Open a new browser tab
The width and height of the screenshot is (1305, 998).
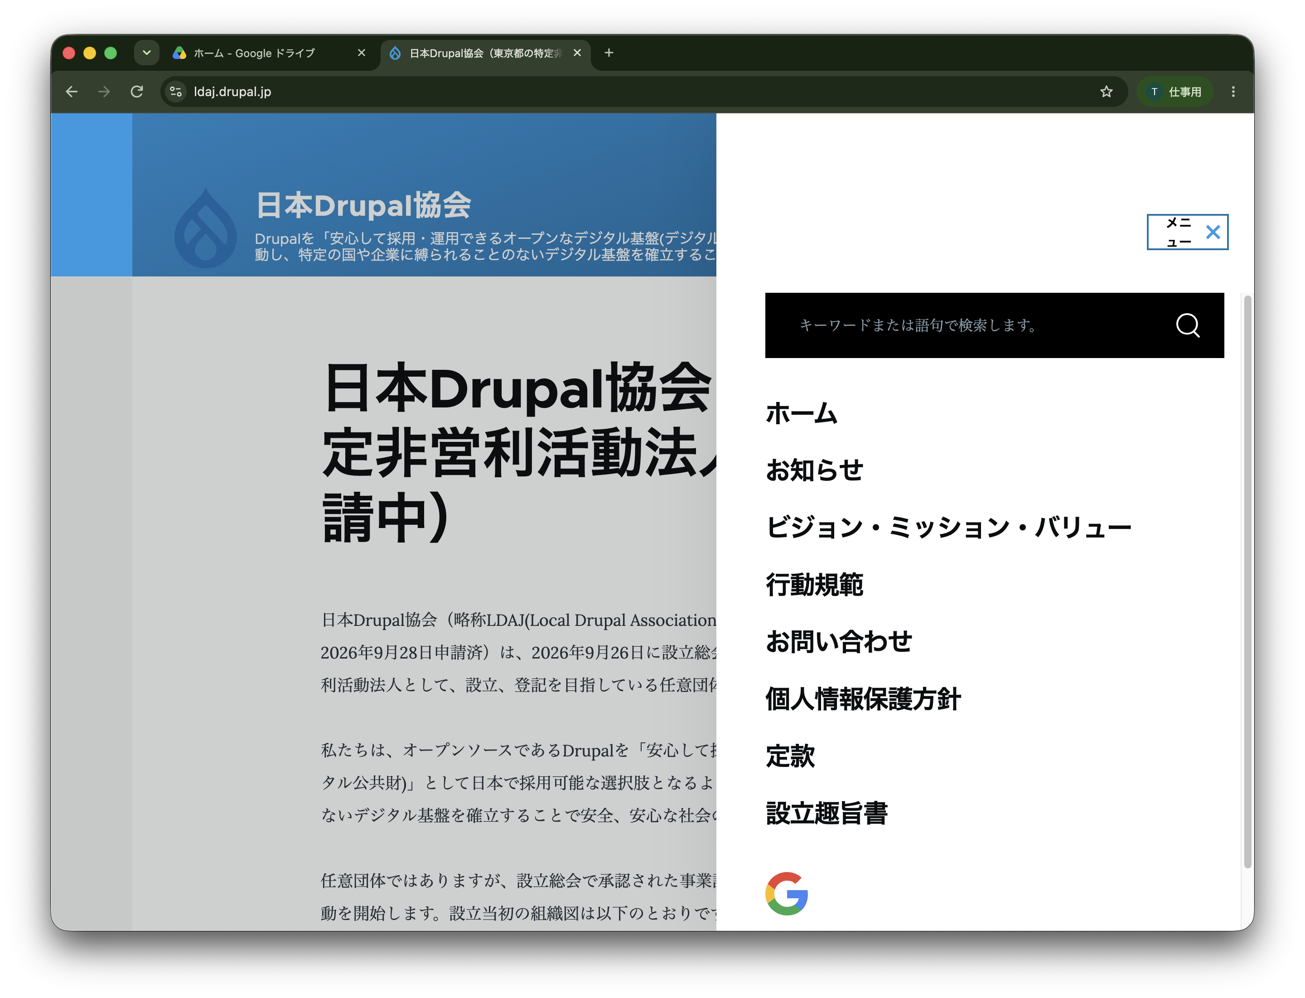coord(609,53)
